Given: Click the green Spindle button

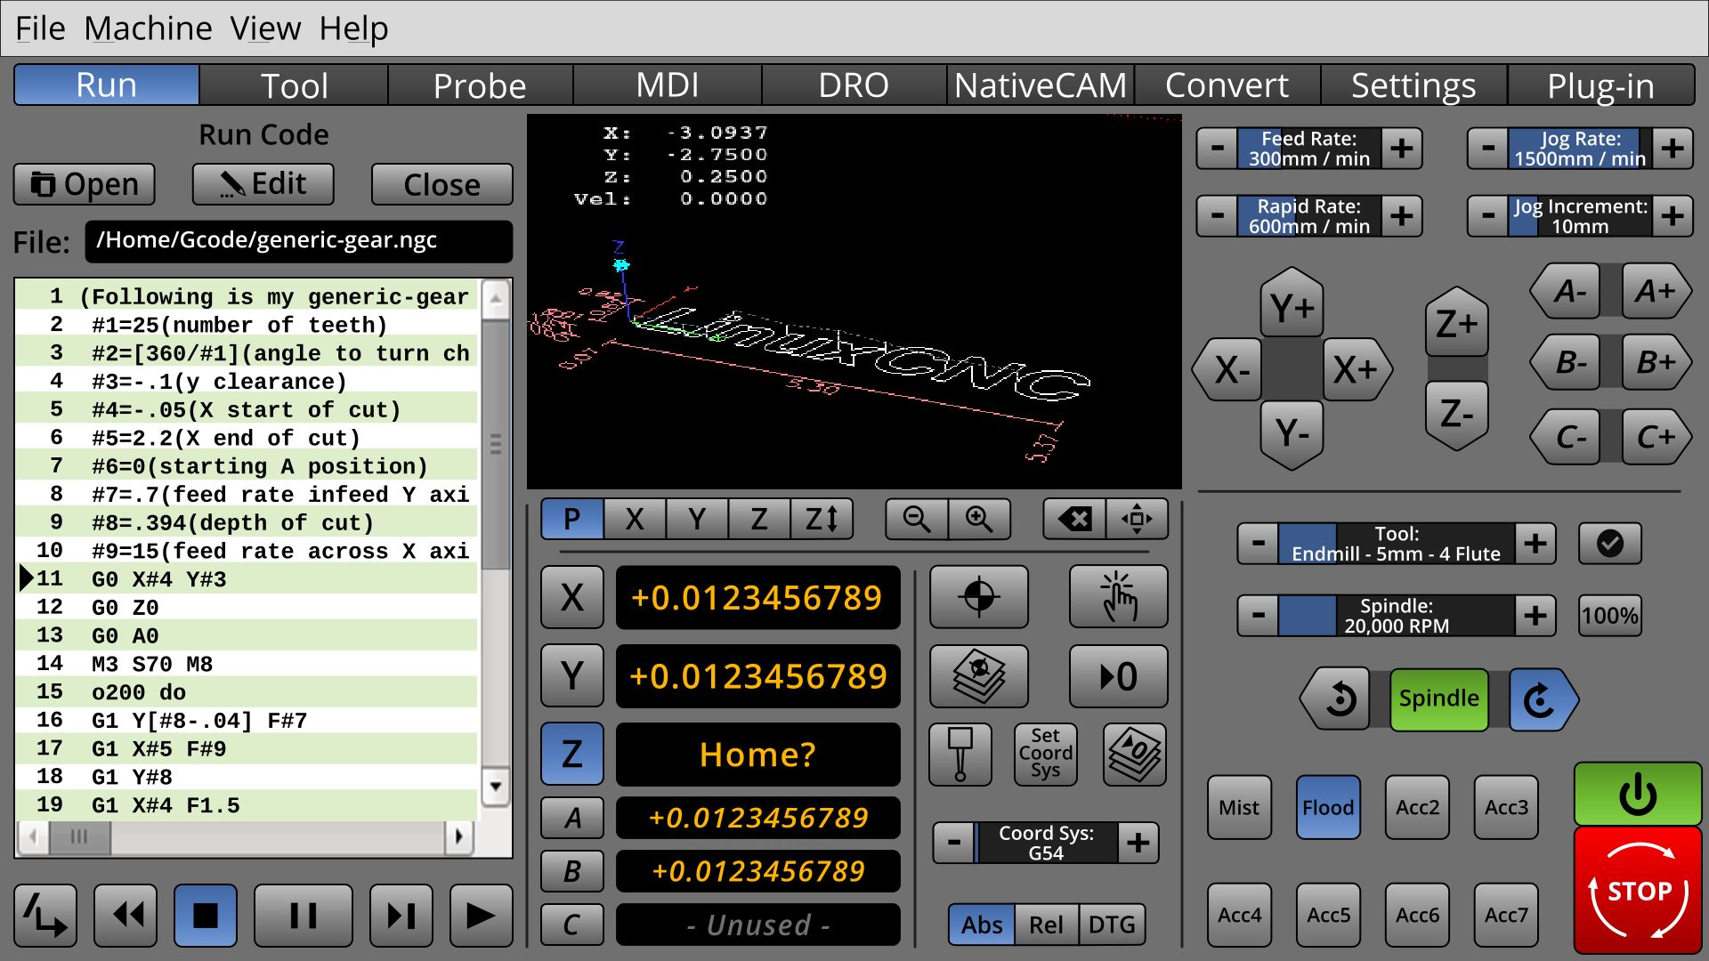Looking at the screenshot, I should (1438, 699).
